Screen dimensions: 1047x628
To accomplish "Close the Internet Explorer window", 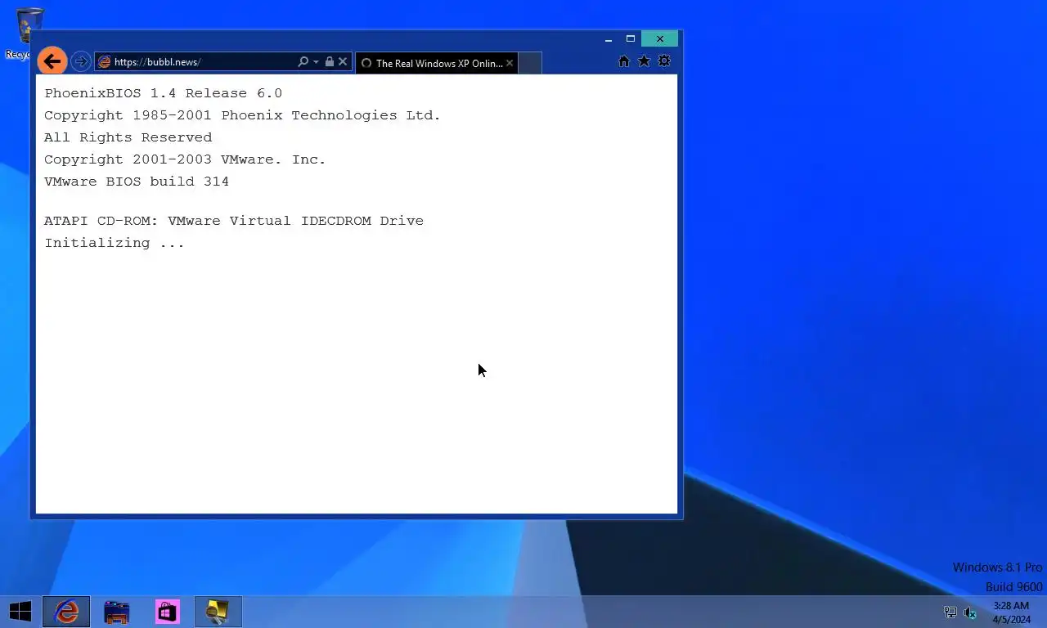I will click(660, 39).
